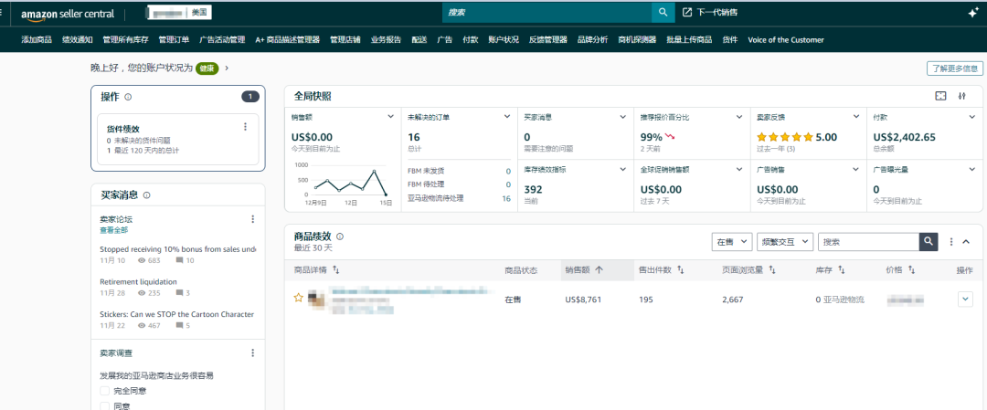987x410 pixels.
Task: Open the product row action dropdown
Action: click(965, 300)
